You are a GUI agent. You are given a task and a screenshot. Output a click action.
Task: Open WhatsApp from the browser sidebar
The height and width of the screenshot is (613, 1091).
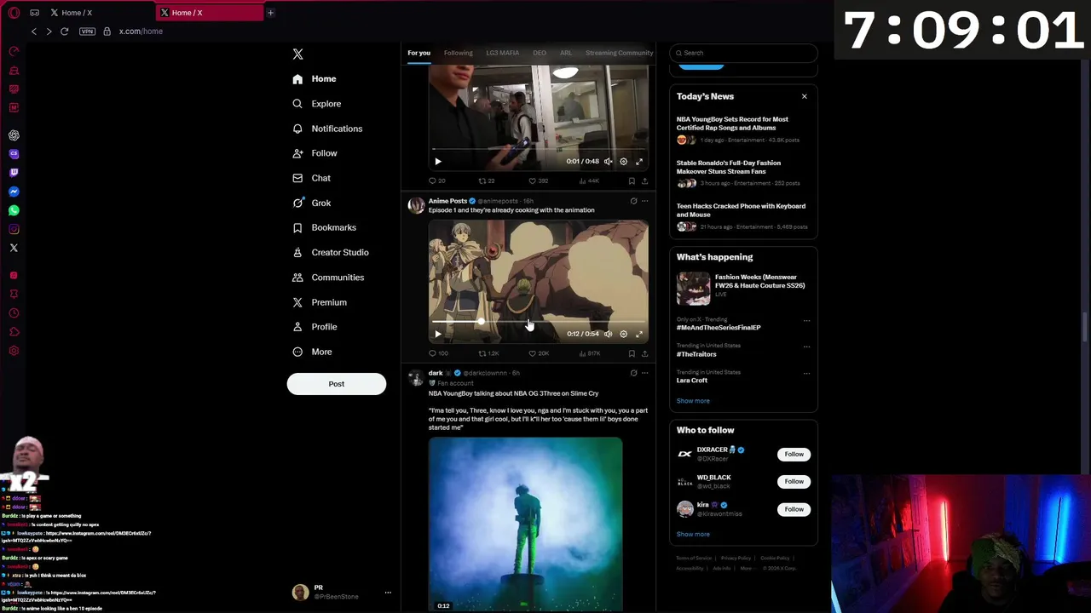[14, 210]
